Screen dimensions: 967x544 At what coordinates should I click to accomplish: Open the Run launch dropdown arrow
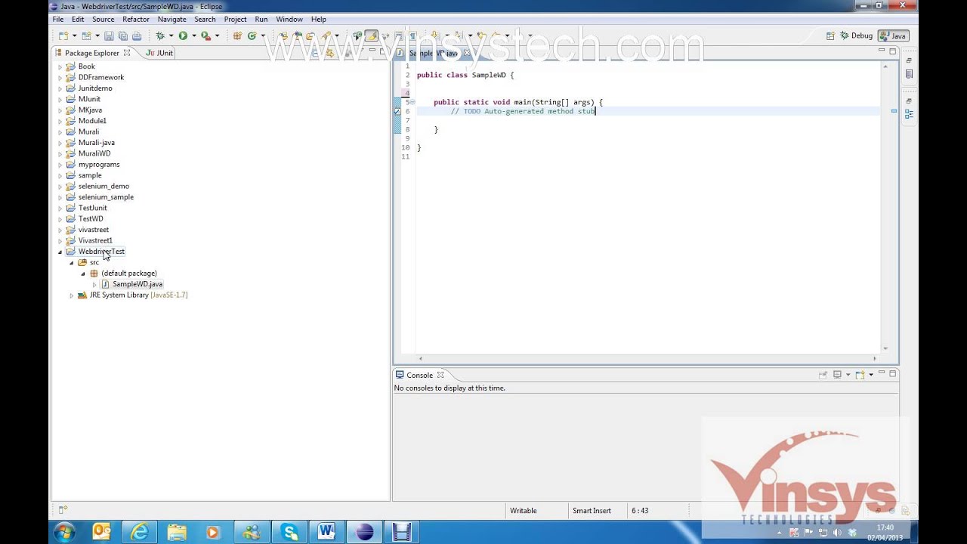(x=193, y=36)
